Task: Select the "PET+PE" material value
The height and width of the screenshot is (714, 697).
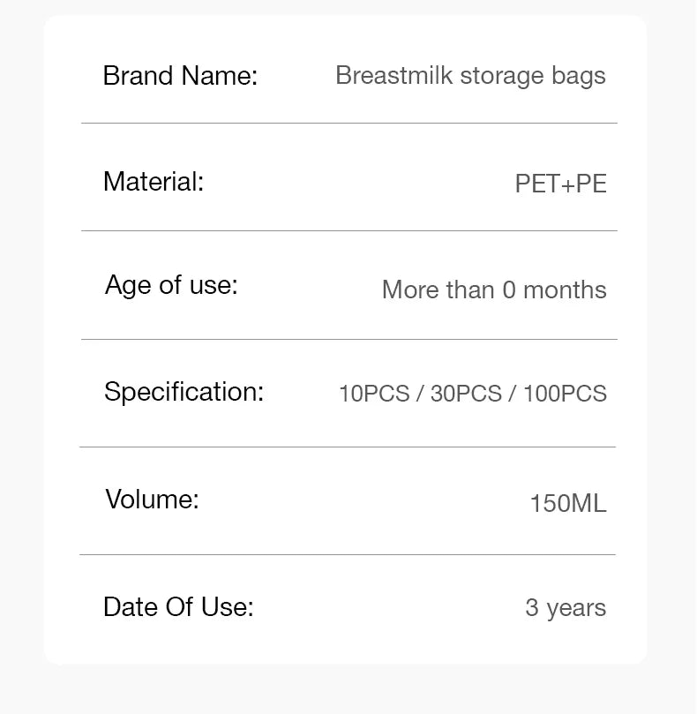Action: [561, 184]
